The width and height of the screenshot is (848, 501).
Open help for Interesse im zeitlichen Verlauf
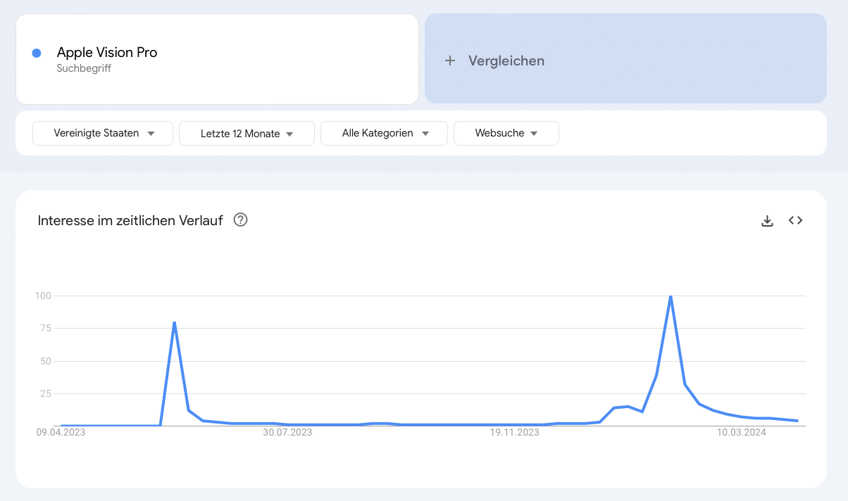tap(240, 220)
